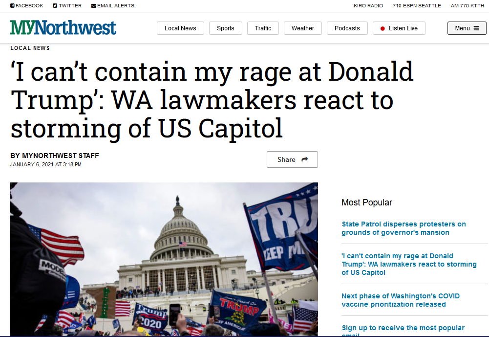Image resolution: width=489 pixels, height=337 pixels.
Task: Click the Email Alerts envelope icon
Action: pyautogui.click(x=94, y=5)
